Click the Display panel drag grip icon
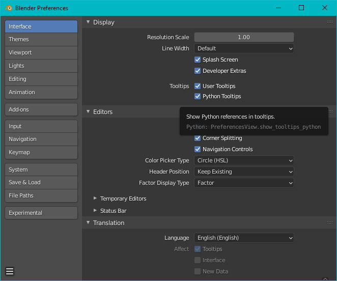 [330, 22]
